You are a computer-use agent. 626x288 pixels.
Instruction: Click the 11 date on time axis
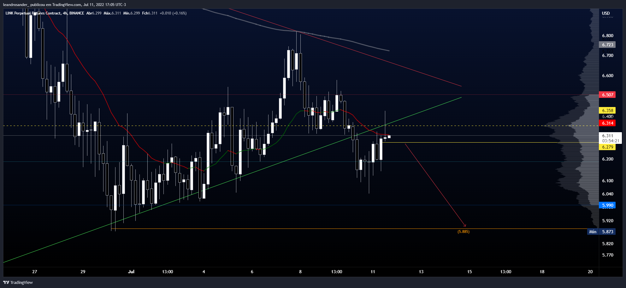pyautogui.click(x=373, y=272)
